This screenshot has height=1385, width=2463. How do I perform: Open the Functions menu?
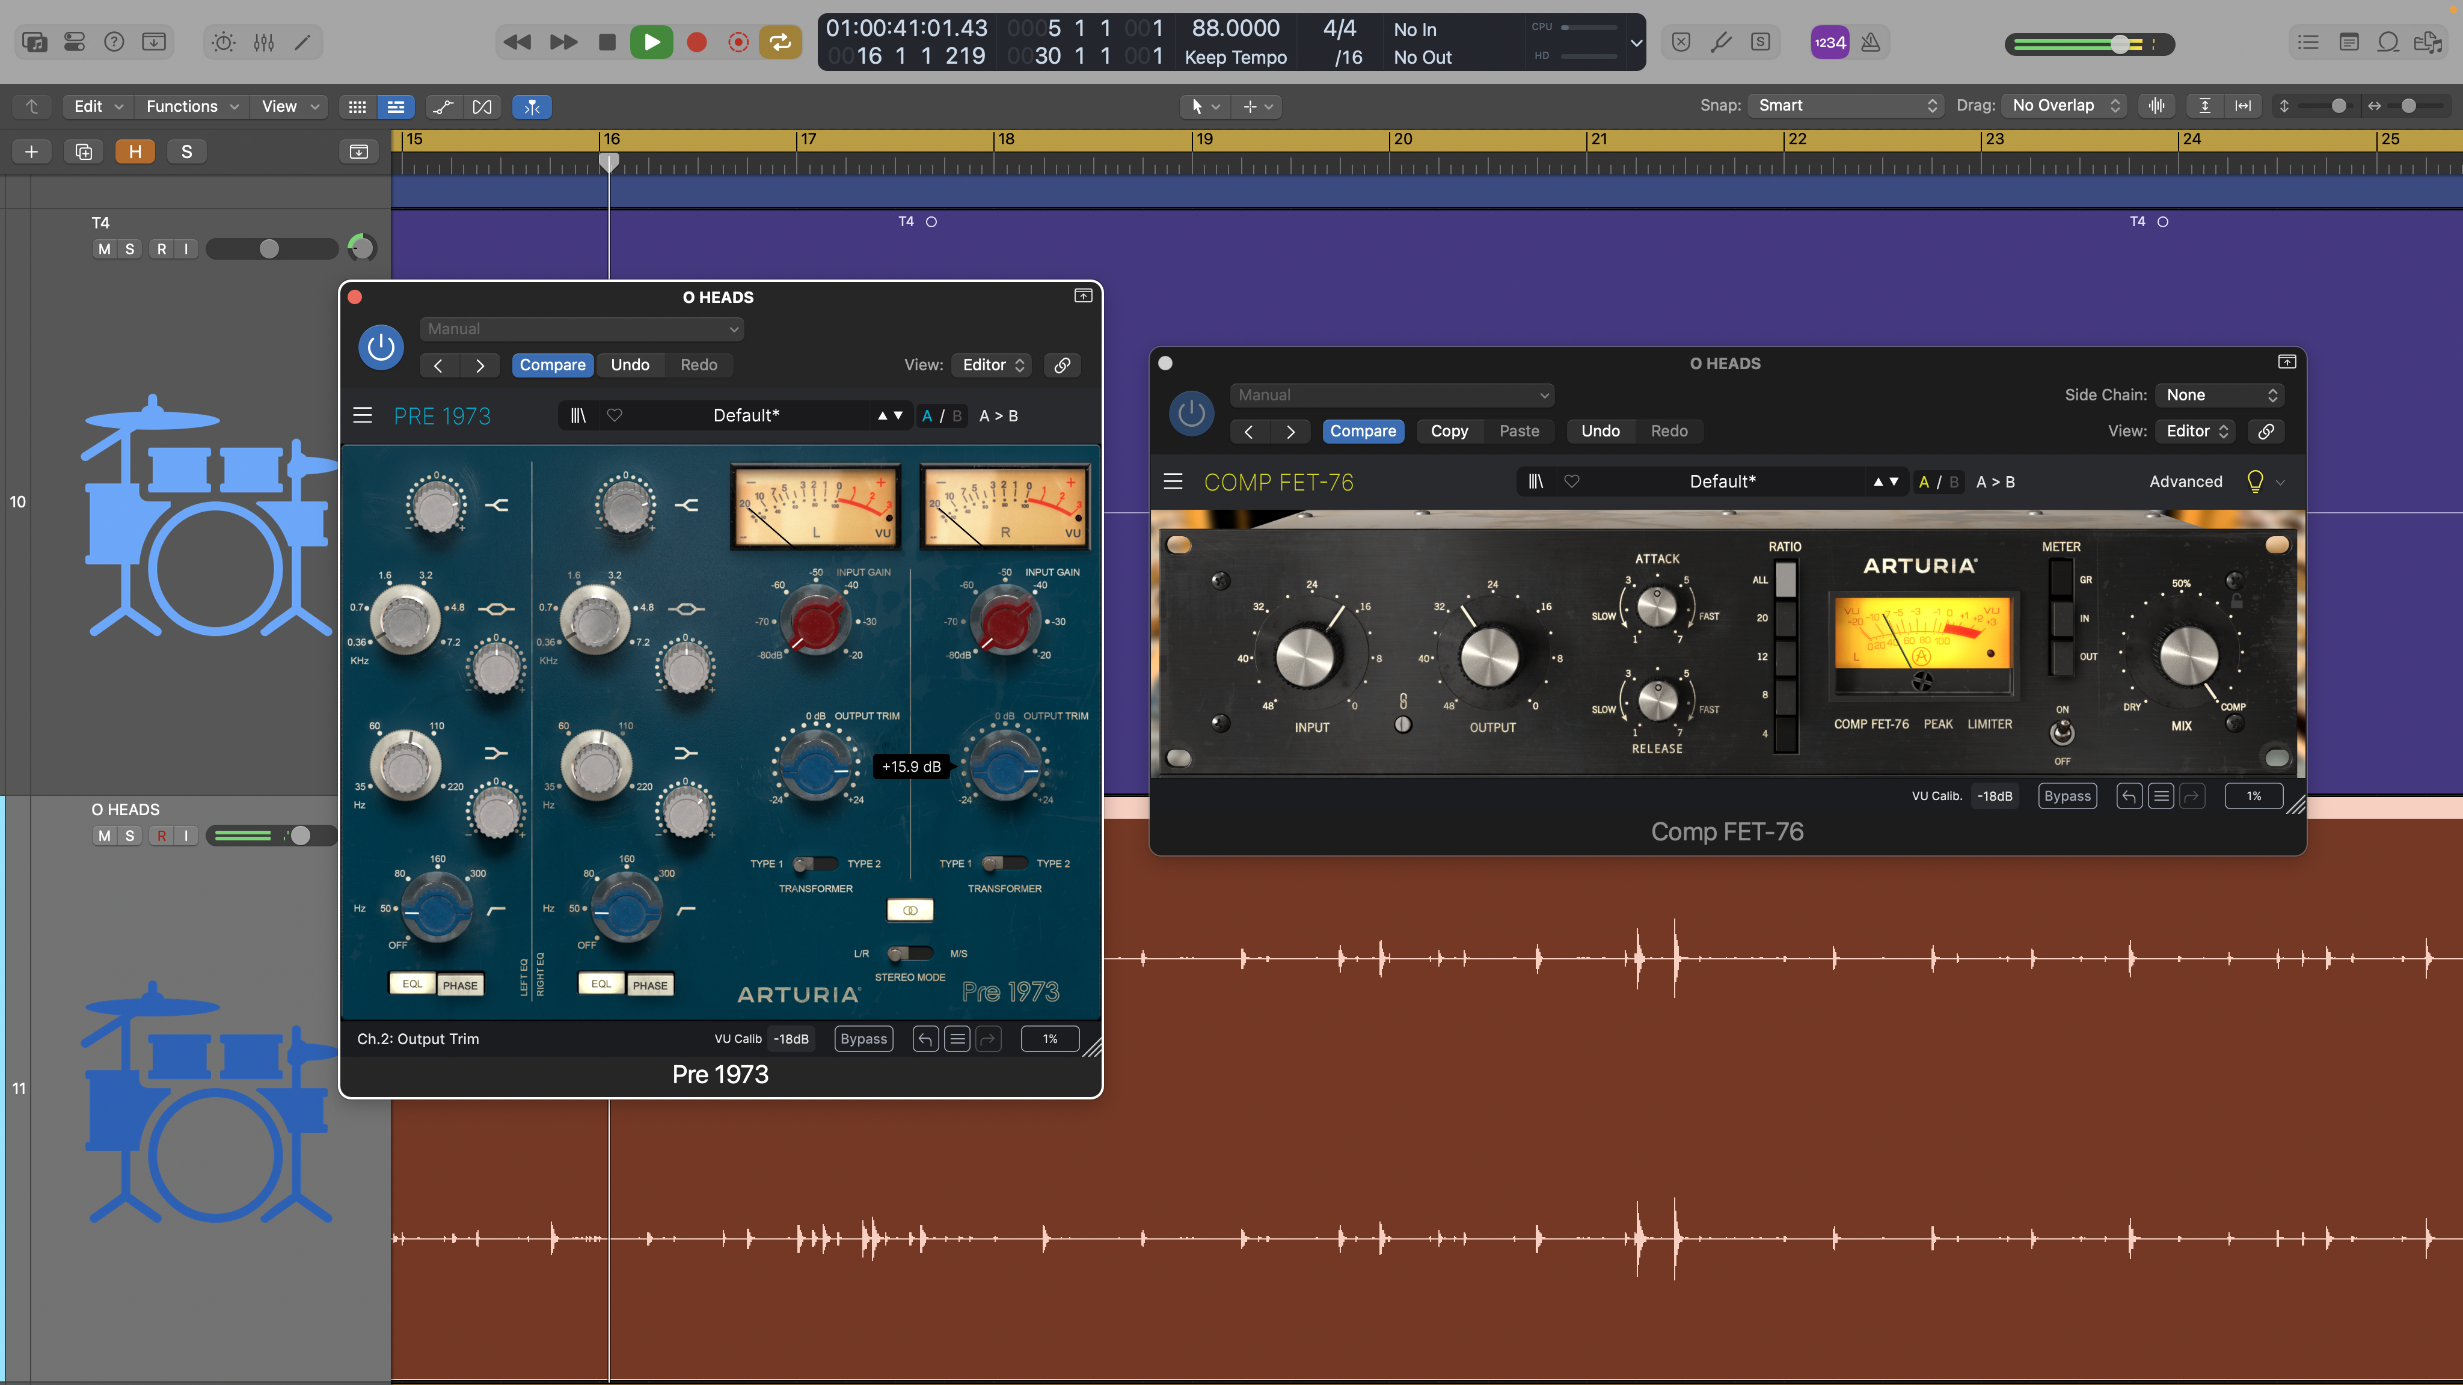pos(191,106)
